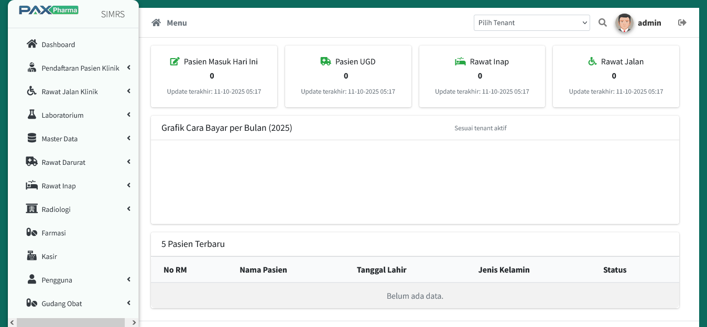Expand the Pendaftaran Pasien Klinik submenu

128,67
